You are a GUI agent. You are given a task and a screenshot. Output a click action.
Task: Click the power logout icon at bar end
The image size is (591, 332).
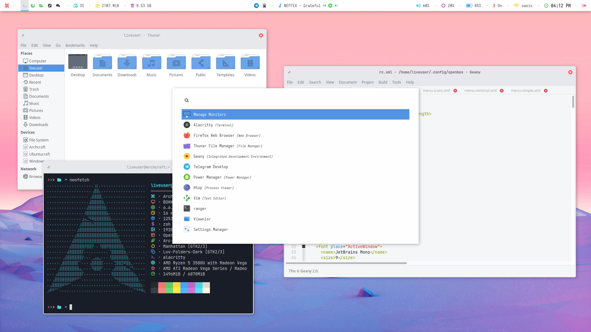pos(584,6)
